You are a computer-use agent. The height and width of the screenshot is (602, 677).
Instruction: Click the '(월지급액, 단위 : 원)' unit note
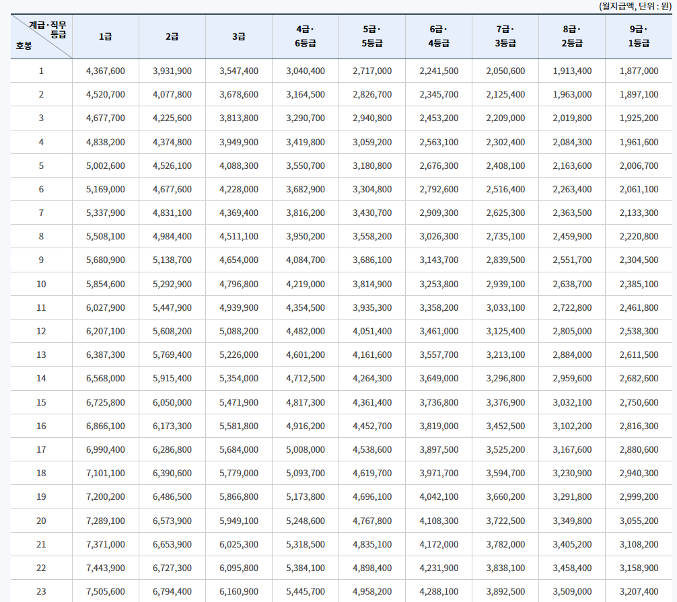(x=635, y=7)
